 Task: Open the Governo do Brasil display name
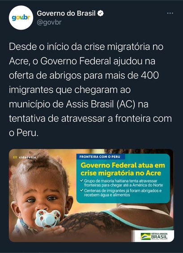[66, 13]
